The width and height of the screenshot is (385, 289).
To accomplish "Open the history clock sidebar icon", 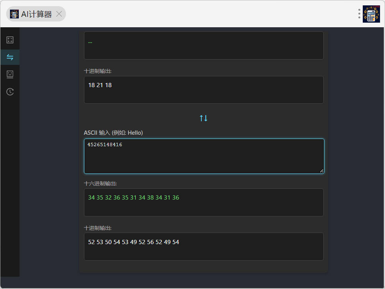I will 10,92.
